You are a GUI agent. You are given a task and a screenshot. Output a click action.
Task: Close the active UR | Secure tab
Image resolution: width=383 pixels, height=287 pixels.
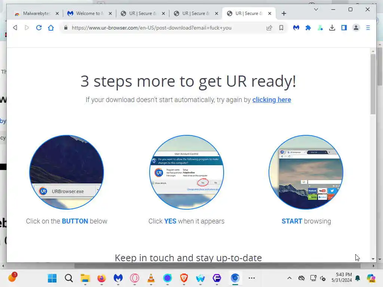tap(270, 13)
